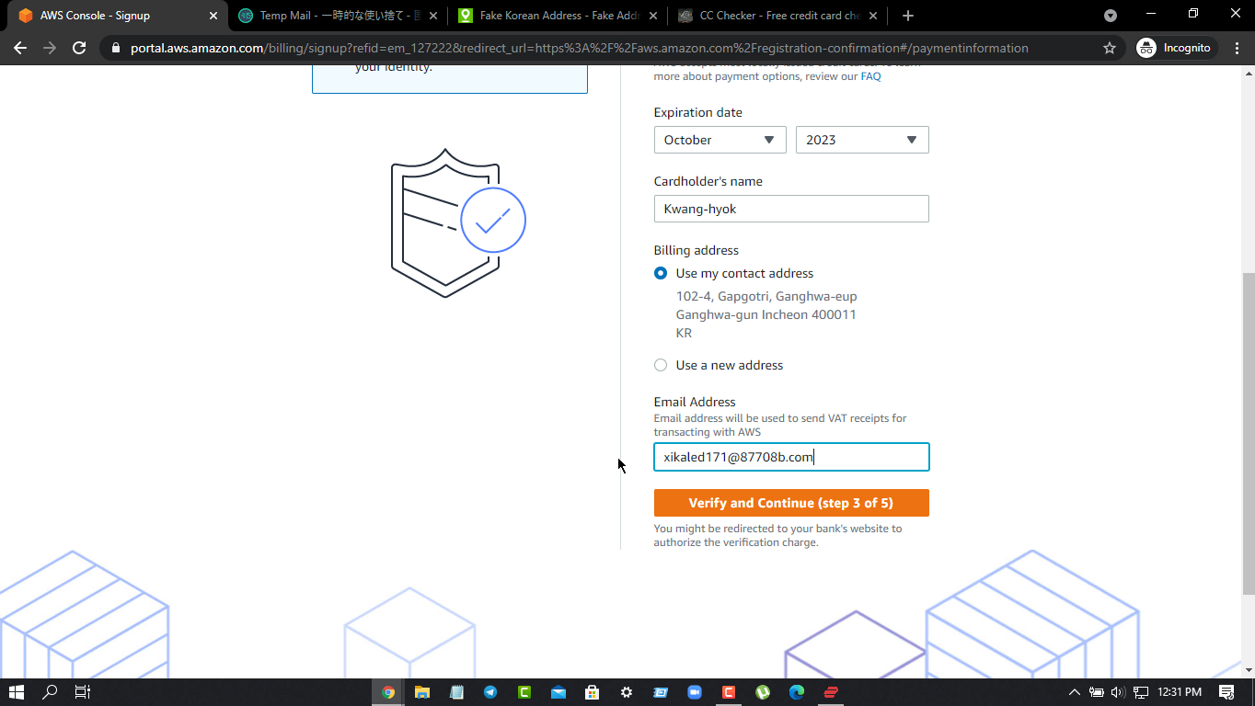Open the expiration year dropdown showing 2023
Screen dimensions: 1255x706
point(862,140)
